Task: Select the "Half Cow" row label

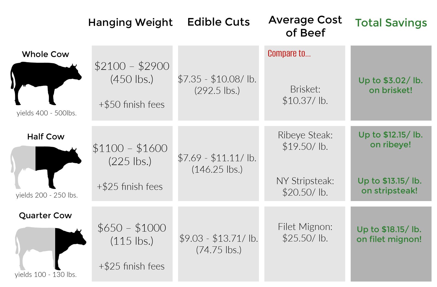Action: point(46,137)
